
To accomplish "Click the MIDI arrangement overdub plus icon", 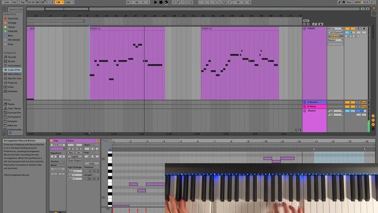I will click(174, 2).
